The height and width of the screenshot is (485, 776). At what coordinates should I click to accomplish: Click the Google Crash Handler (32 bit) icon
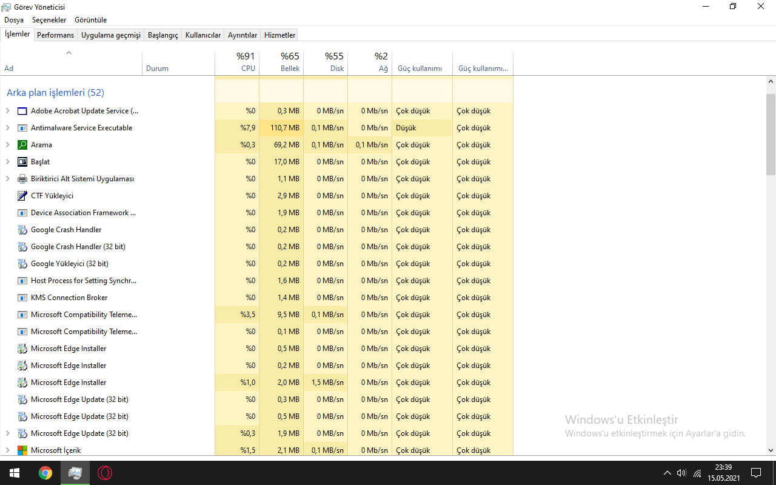tap(22, 247)
